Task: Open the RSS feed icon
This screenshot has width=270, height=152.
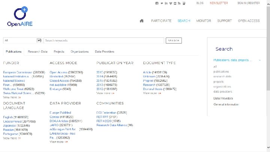Action: [179, 3]
